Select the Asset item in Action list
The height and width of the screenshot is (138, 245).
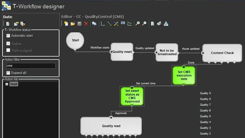point(14,84)
